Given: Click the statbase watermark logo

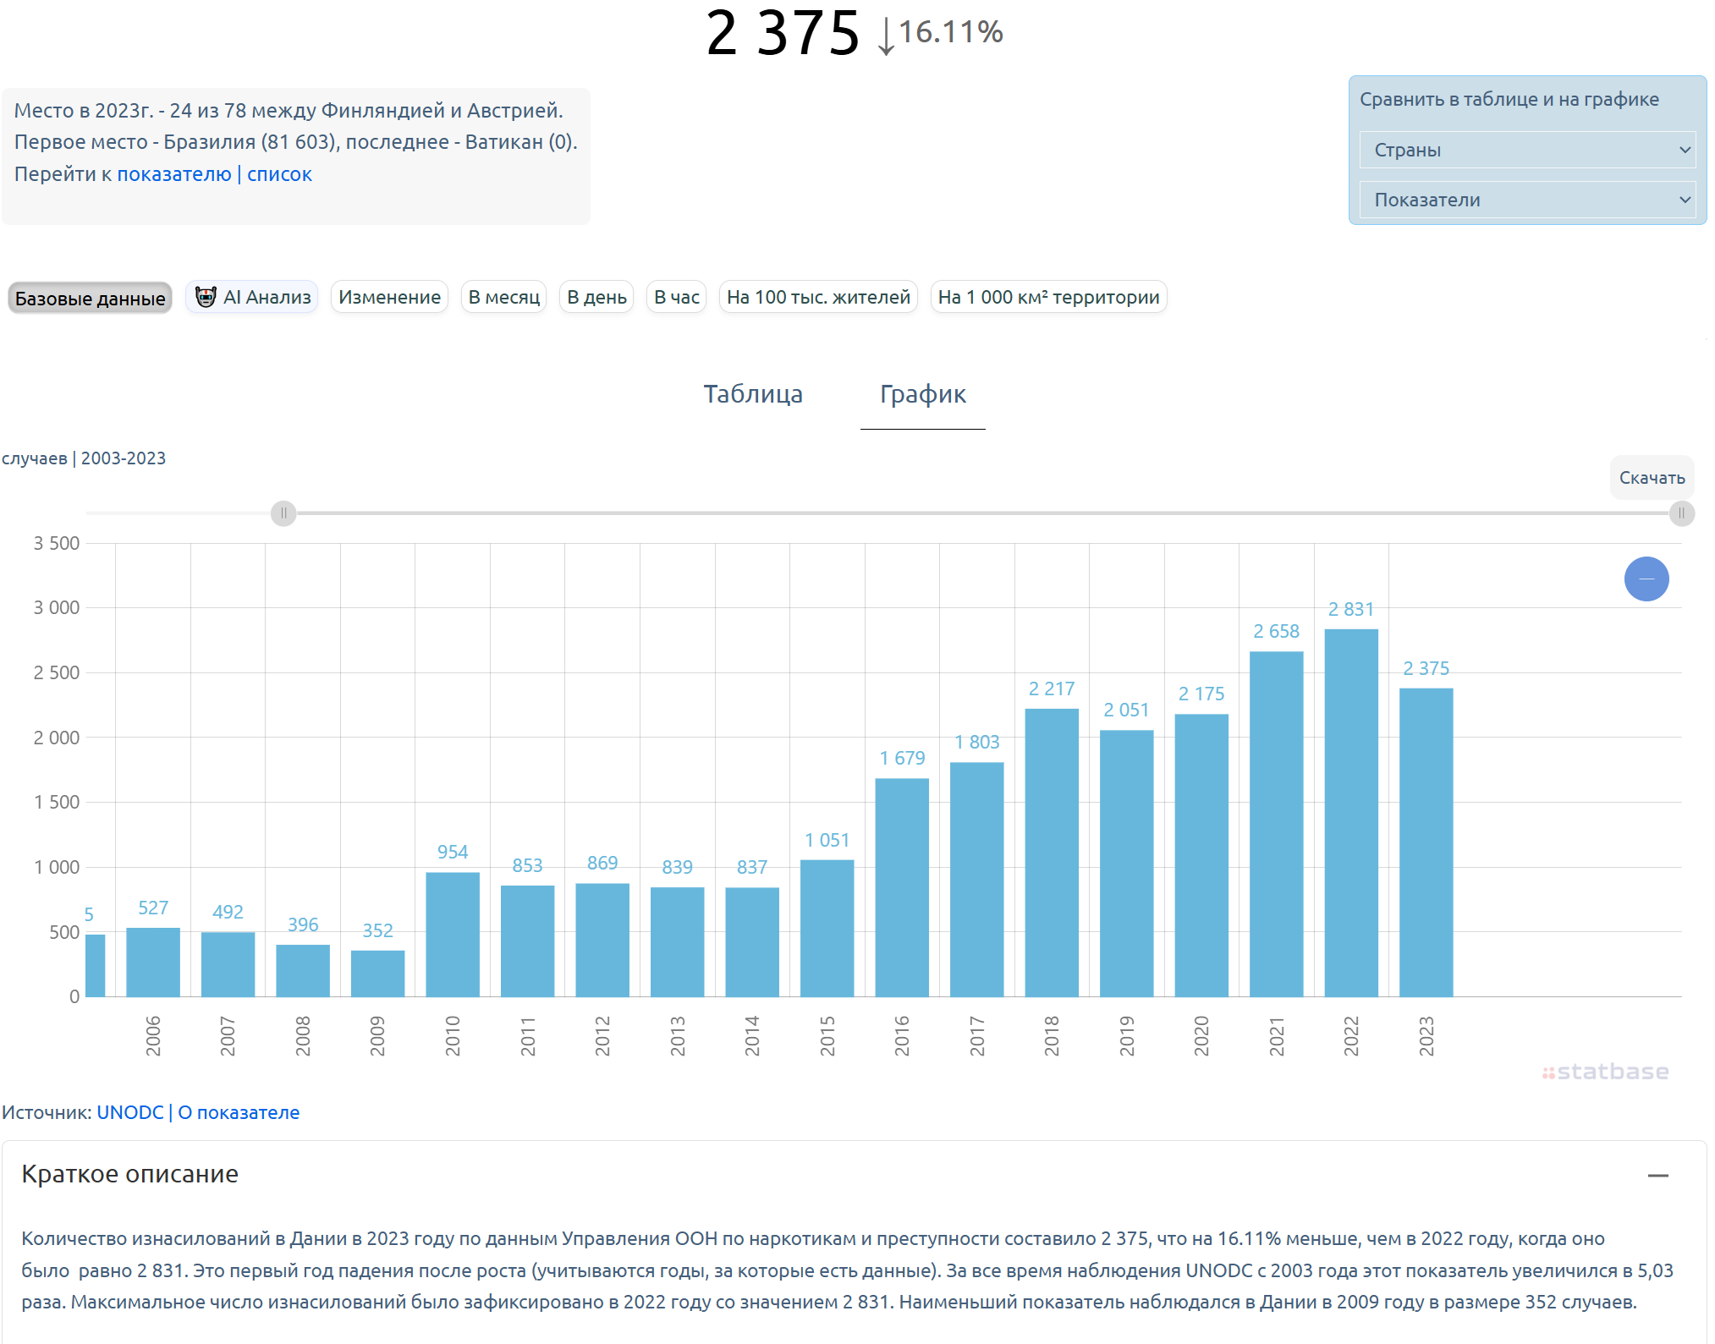Looking at the screenshot, I should point(1605,1072).
